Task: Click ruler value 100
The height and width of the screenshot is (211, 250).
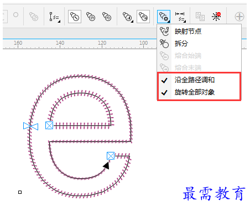Action: click(144, 43)
